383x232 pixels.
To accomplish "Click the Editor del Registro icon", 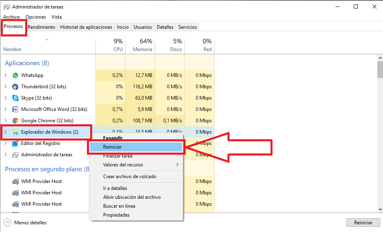I will [x=15, y=143].
